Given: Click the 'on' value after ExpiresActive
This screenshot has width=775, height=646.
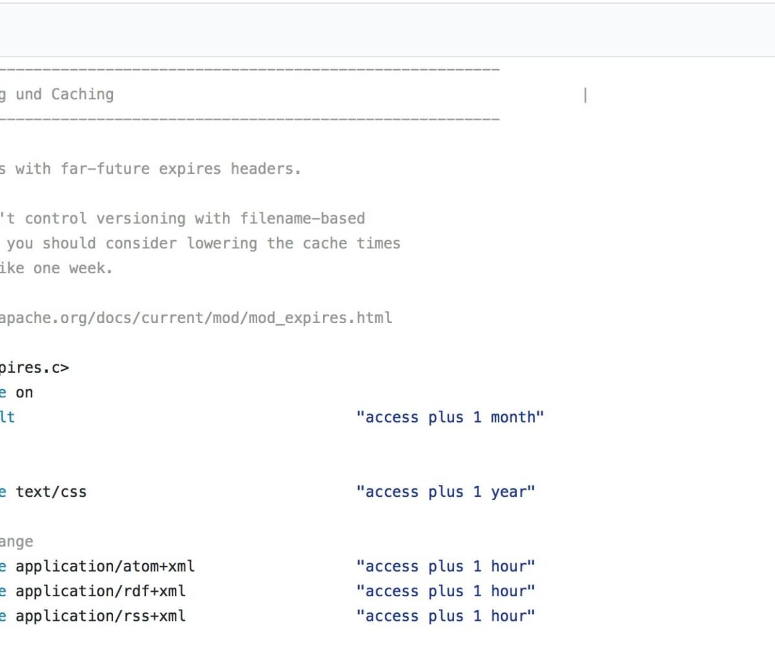Looking at the screenshot, I should point(25,392).
